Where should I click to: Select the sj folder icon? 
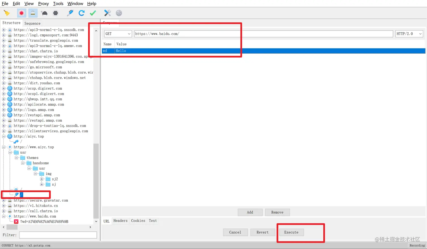tap(48, 184)
